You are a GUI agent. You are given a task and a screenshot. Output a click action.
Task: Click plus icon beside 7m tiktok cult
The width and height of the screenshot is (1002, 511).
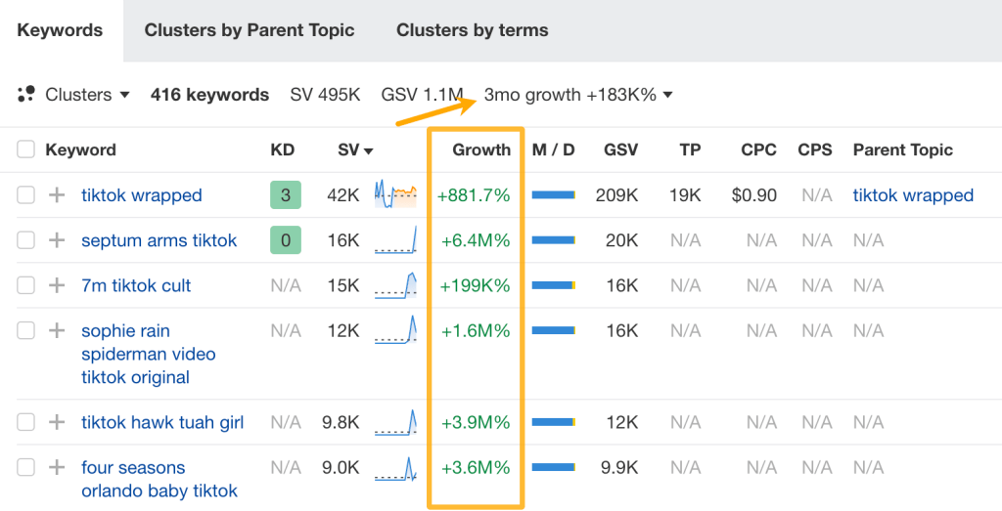click(x=58, y=285)
